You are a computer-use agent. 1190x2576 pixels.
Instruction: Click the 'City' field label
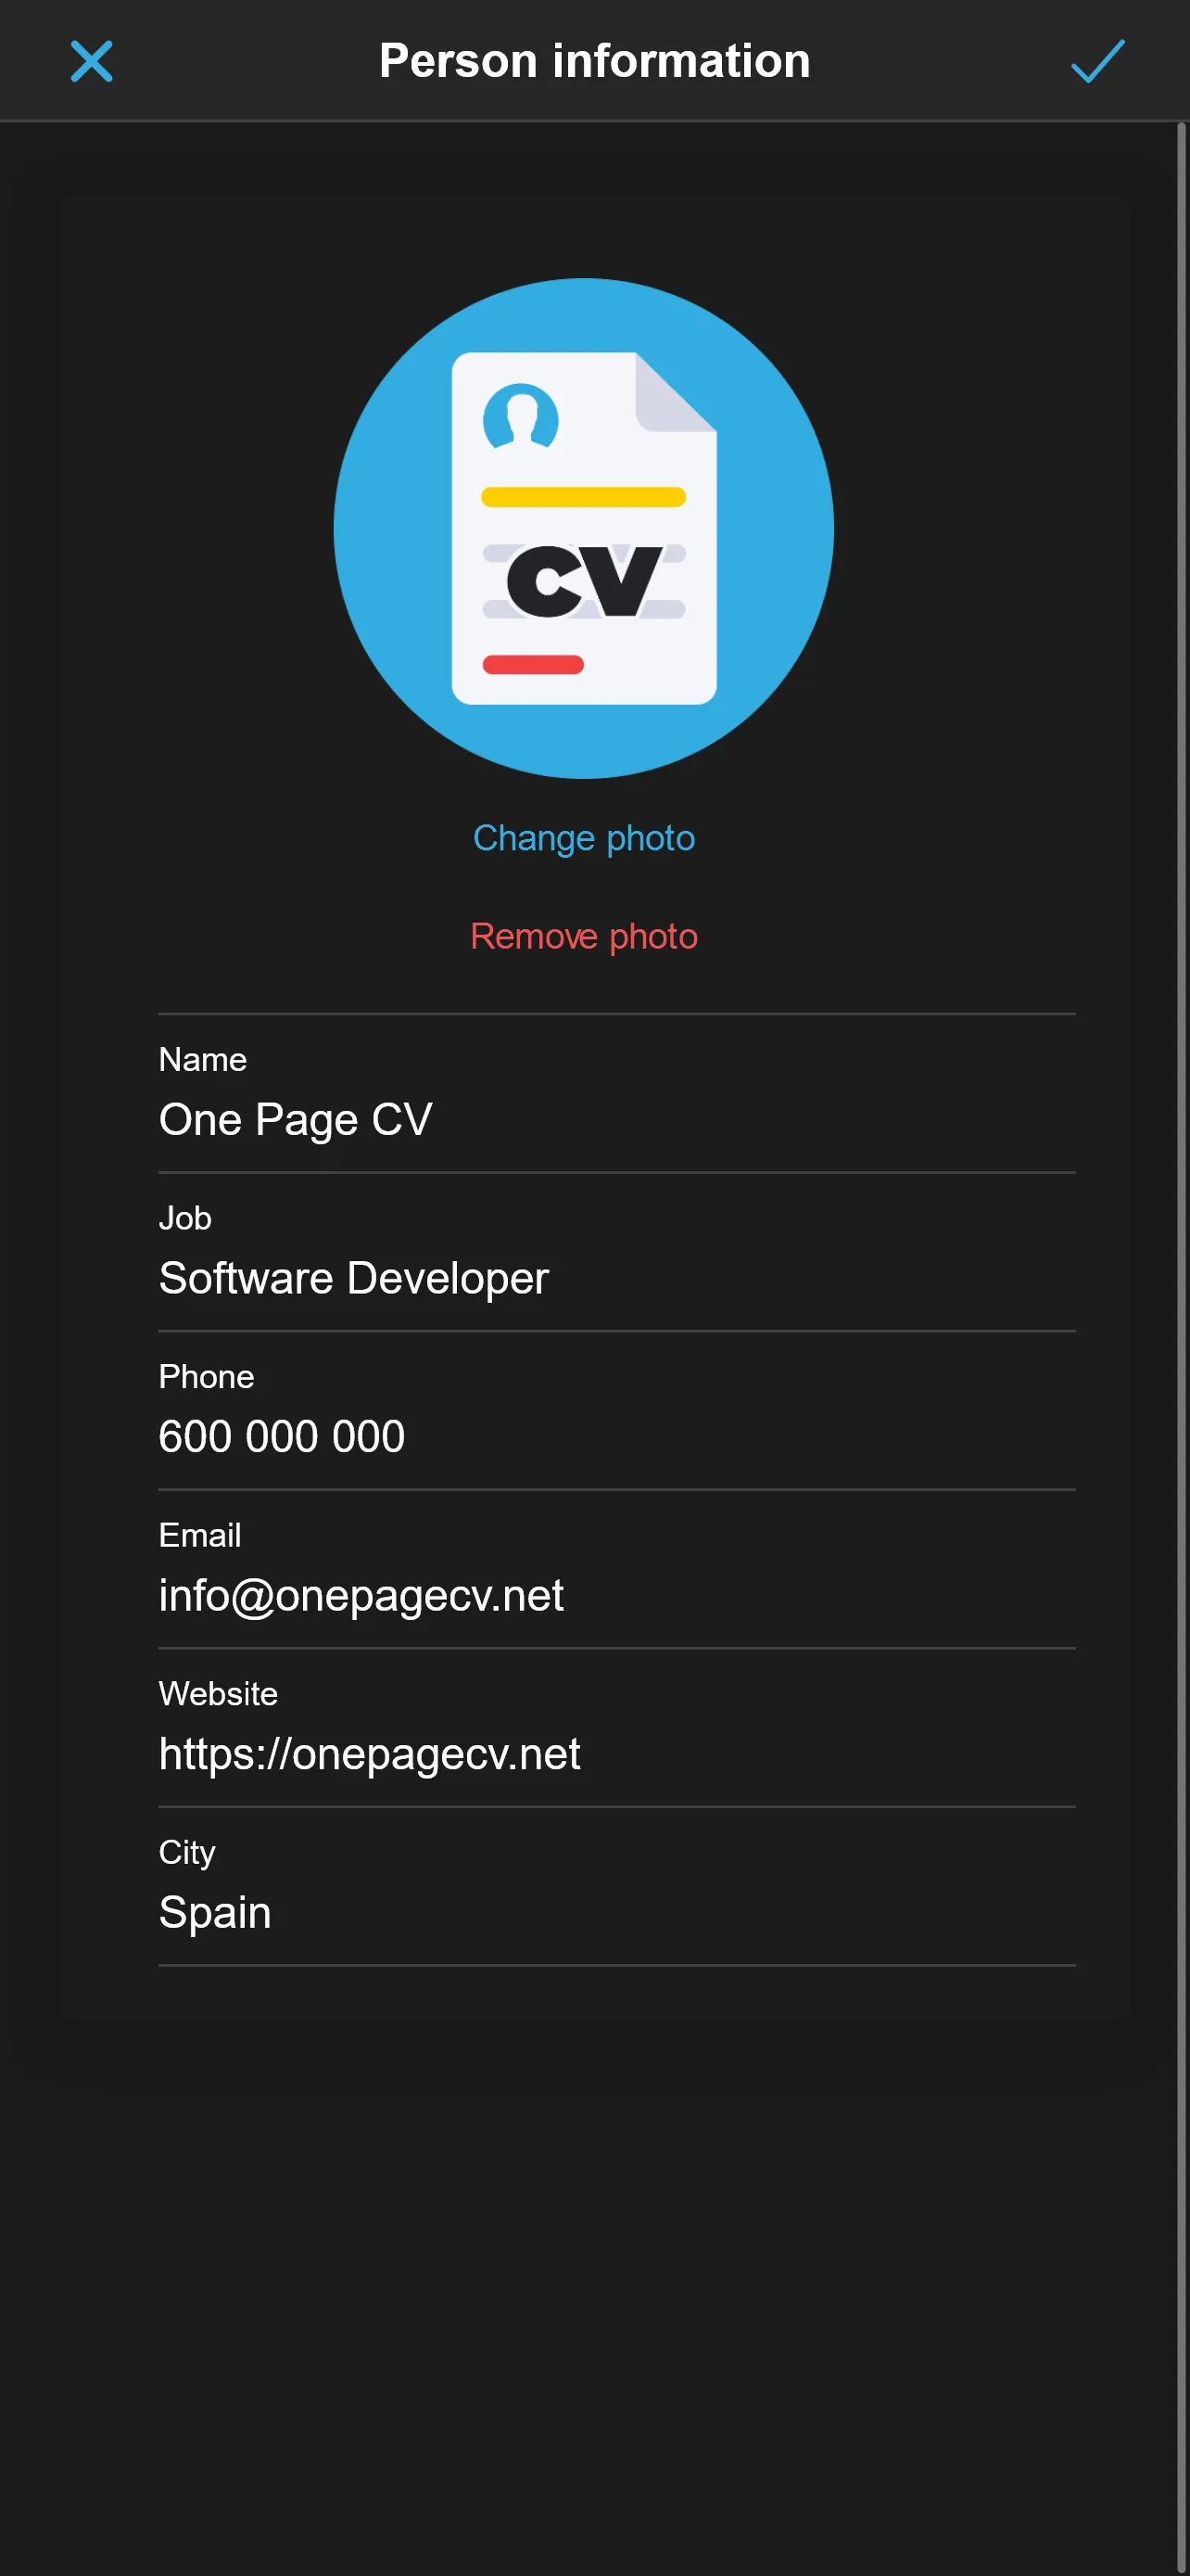coord(187,1852)
